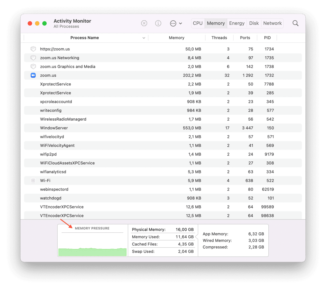
Task: Open the search magnifier icon
Action: pyautogui.click(x=295, y=23)
